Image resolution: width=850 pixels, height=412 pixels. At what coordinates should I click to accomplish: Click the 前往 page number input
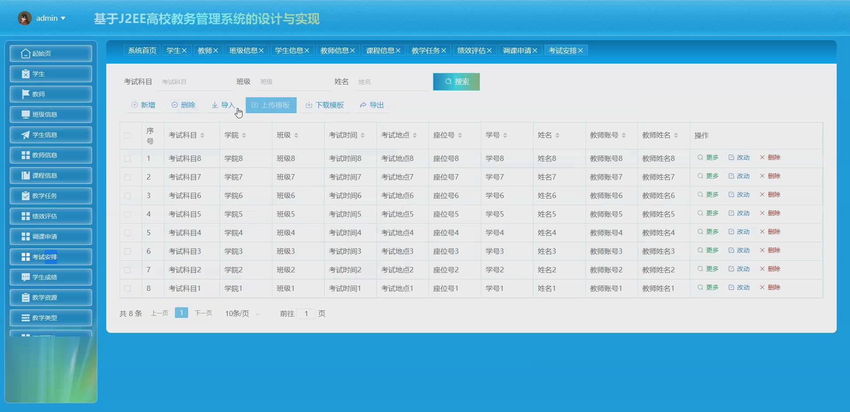(x=307, y=313)
